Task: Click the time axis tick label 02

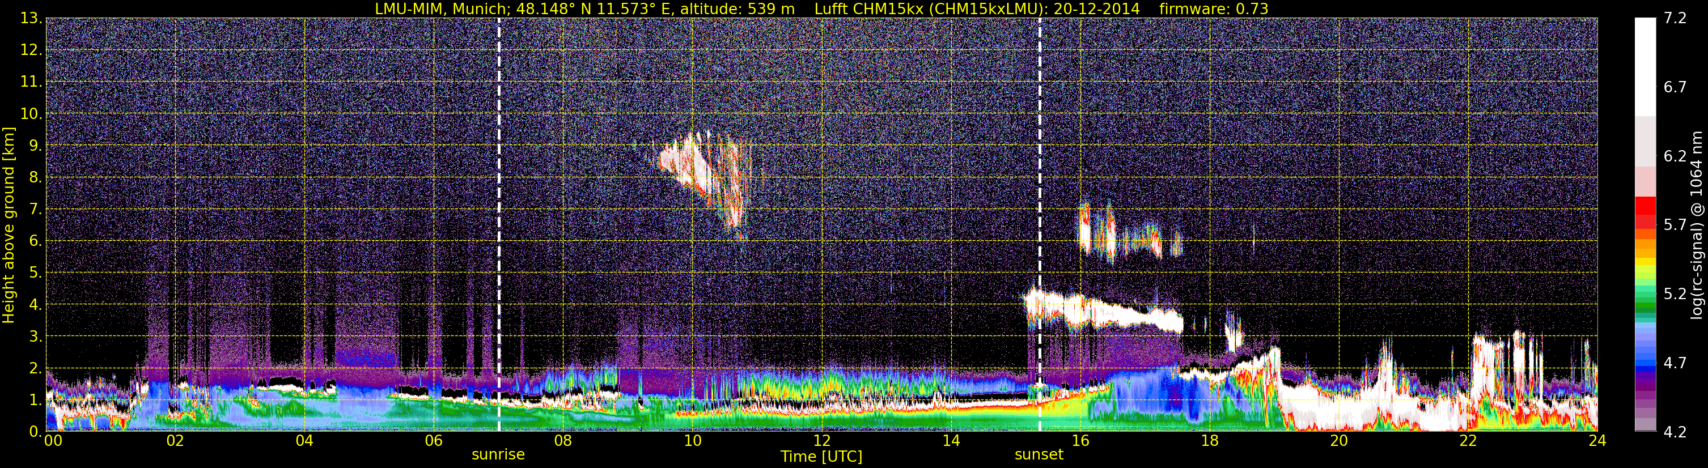Action: tap(175, 441)
